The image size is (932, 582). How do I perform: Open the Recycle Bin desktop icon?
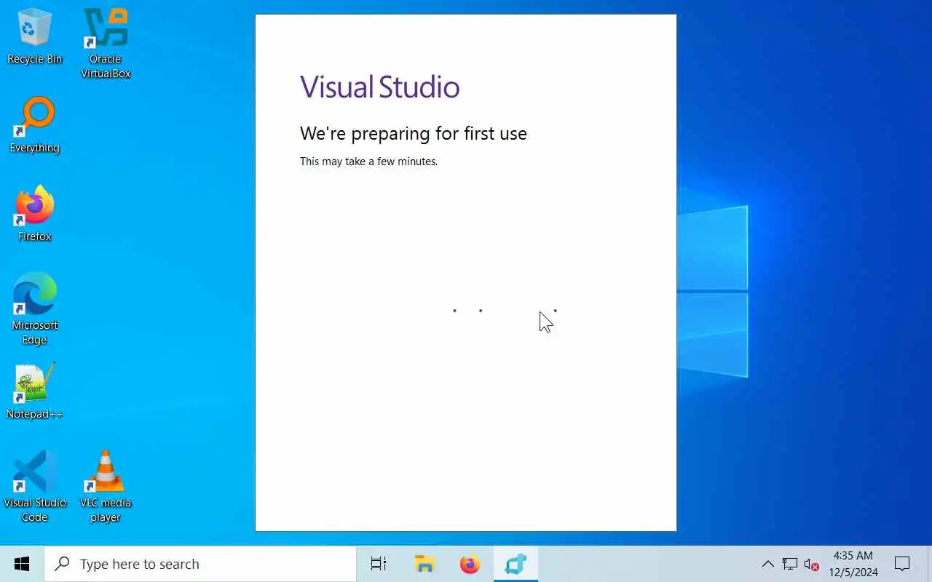click(34, 36)
